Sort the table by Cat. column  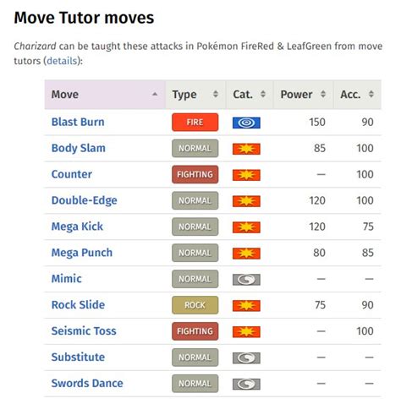pyautogui.click(x=250, y=95)
